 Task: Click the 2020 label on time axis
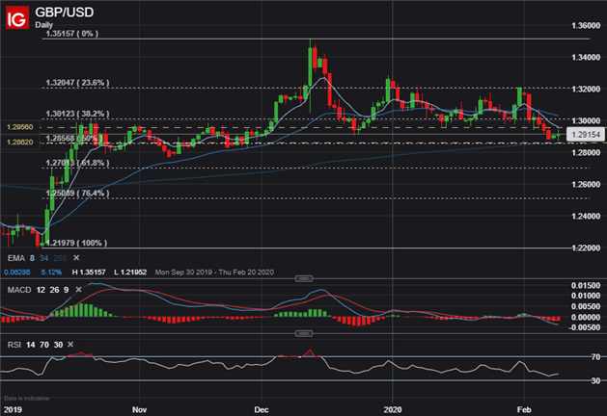click(x=393, y=409)
